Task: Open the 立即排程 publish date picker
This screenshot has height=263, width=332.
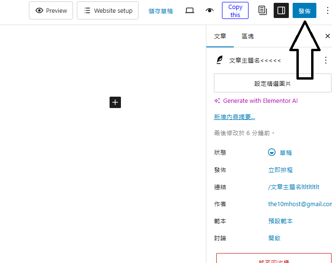Action: pyautogui.click(x=280, y=170)
